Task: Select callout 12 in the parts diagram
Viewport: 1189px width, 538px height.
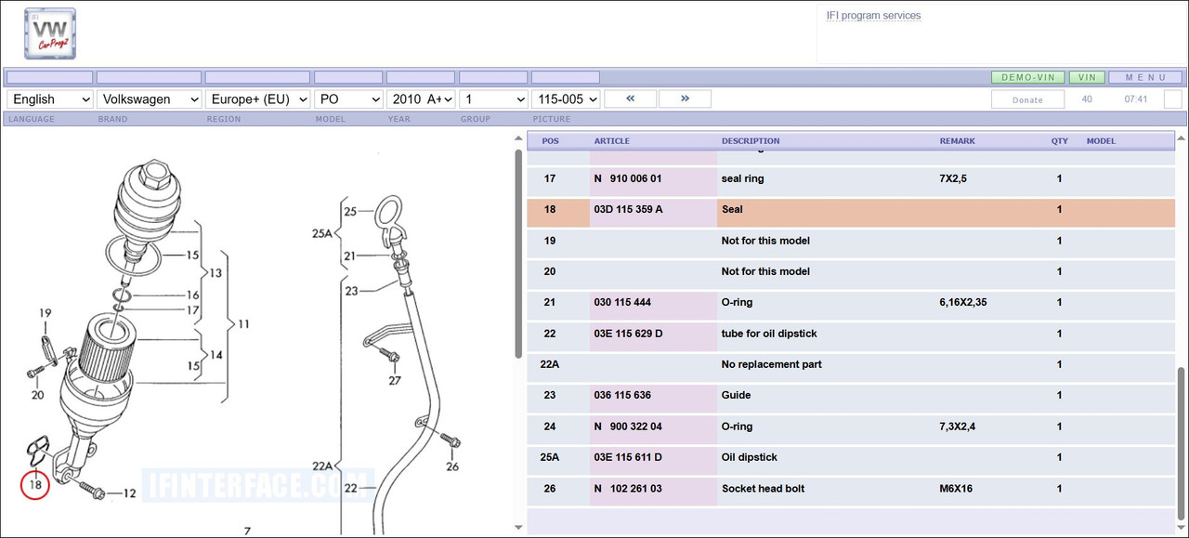Action: point(129,493)
